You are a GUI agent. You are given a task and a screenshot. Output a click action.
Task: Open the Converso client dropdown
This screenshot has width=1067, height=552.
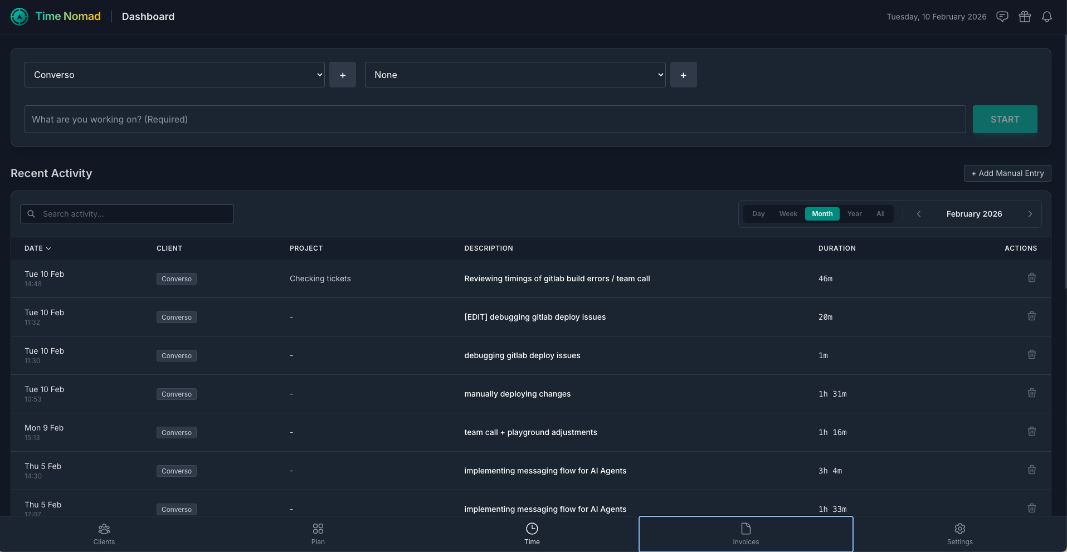(x=174, y=75)
